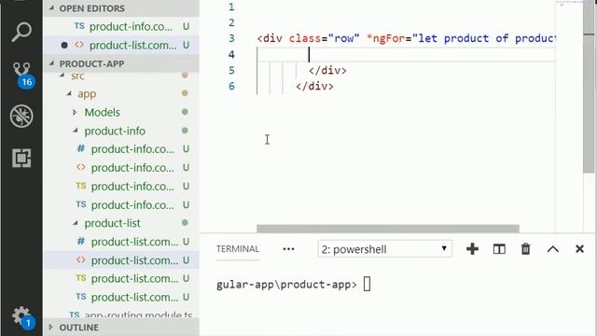Collapse the app folder
This screenshot has width=597, height=336.
[121, 93]
